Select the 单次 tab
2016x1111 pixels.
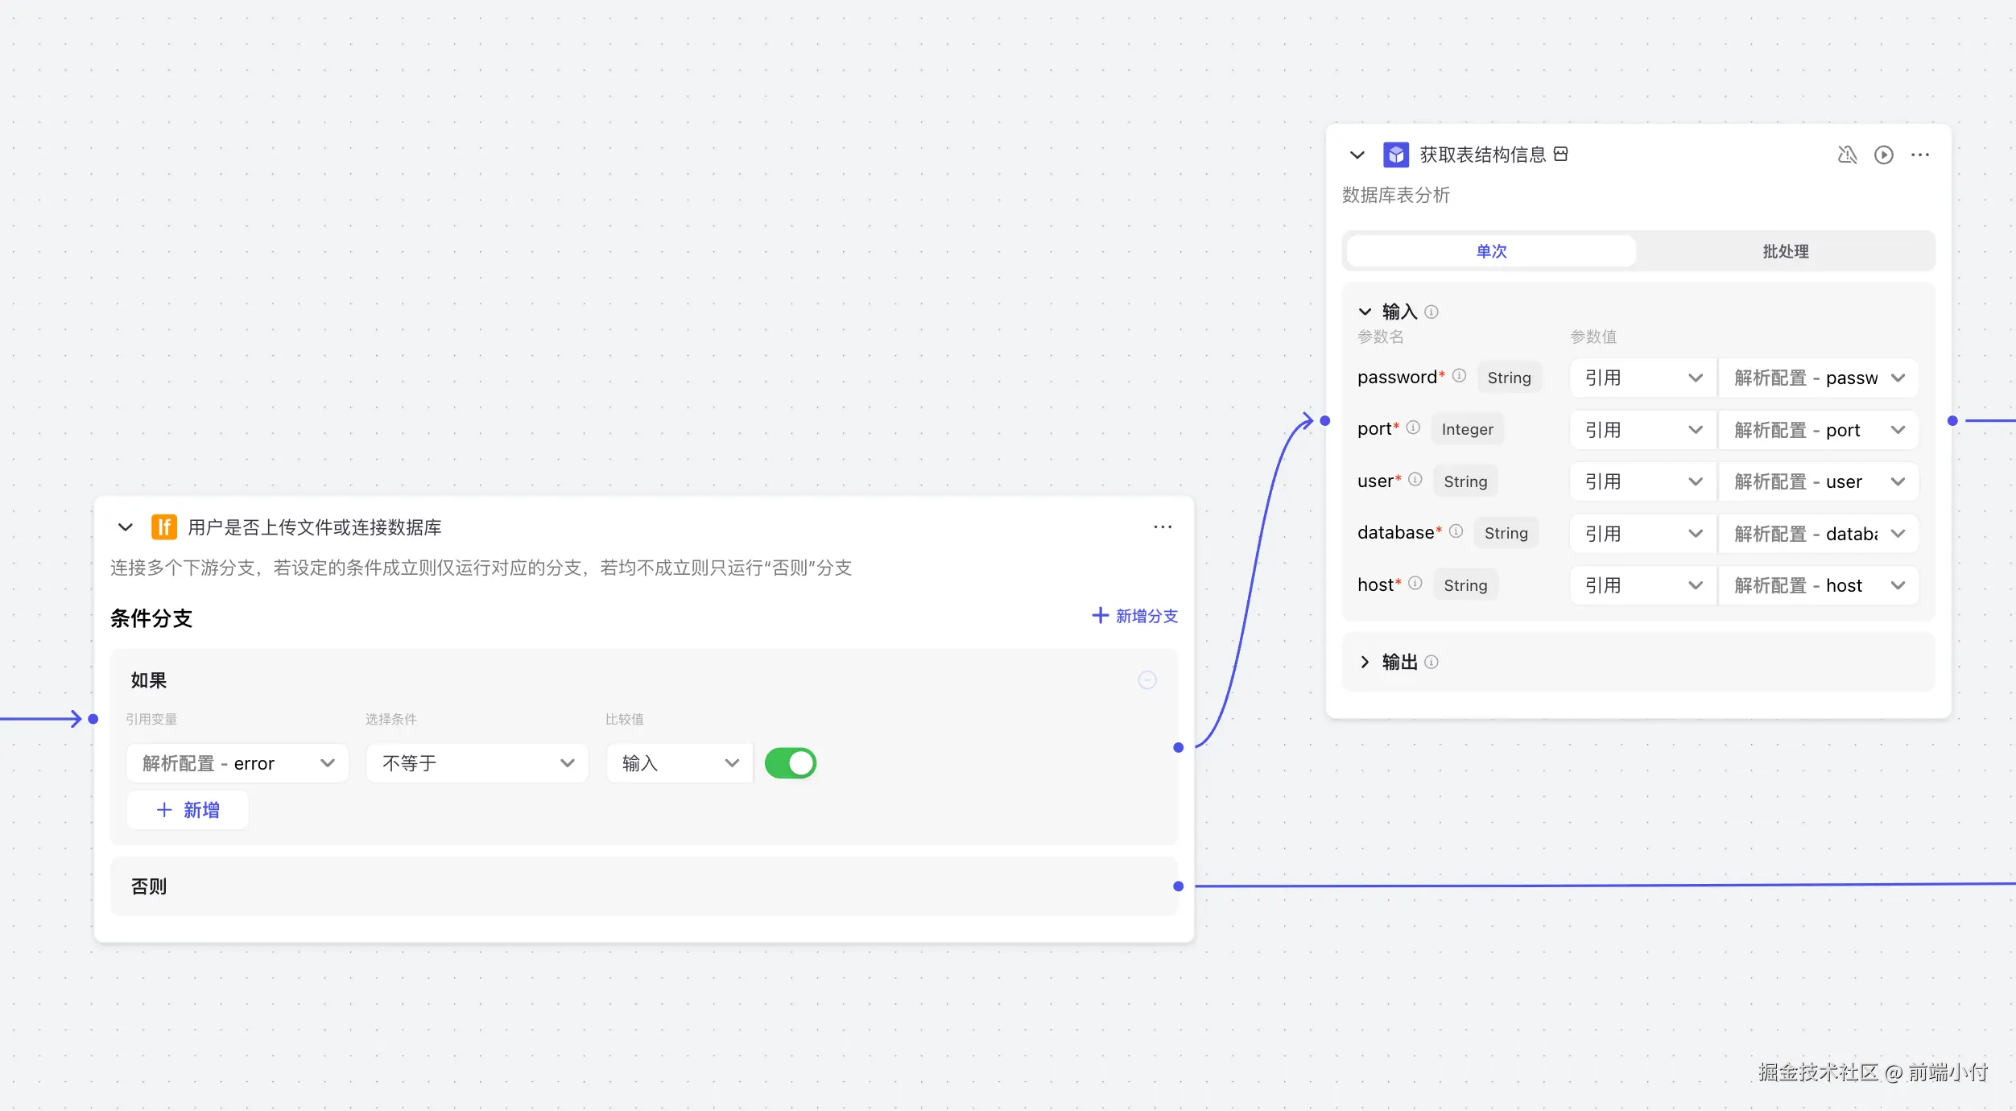coord(1490,251)
